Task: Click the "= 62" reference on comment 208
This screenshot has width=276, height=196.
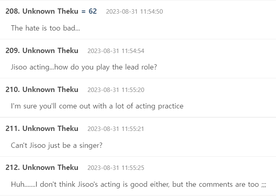Action: point(89,11)
